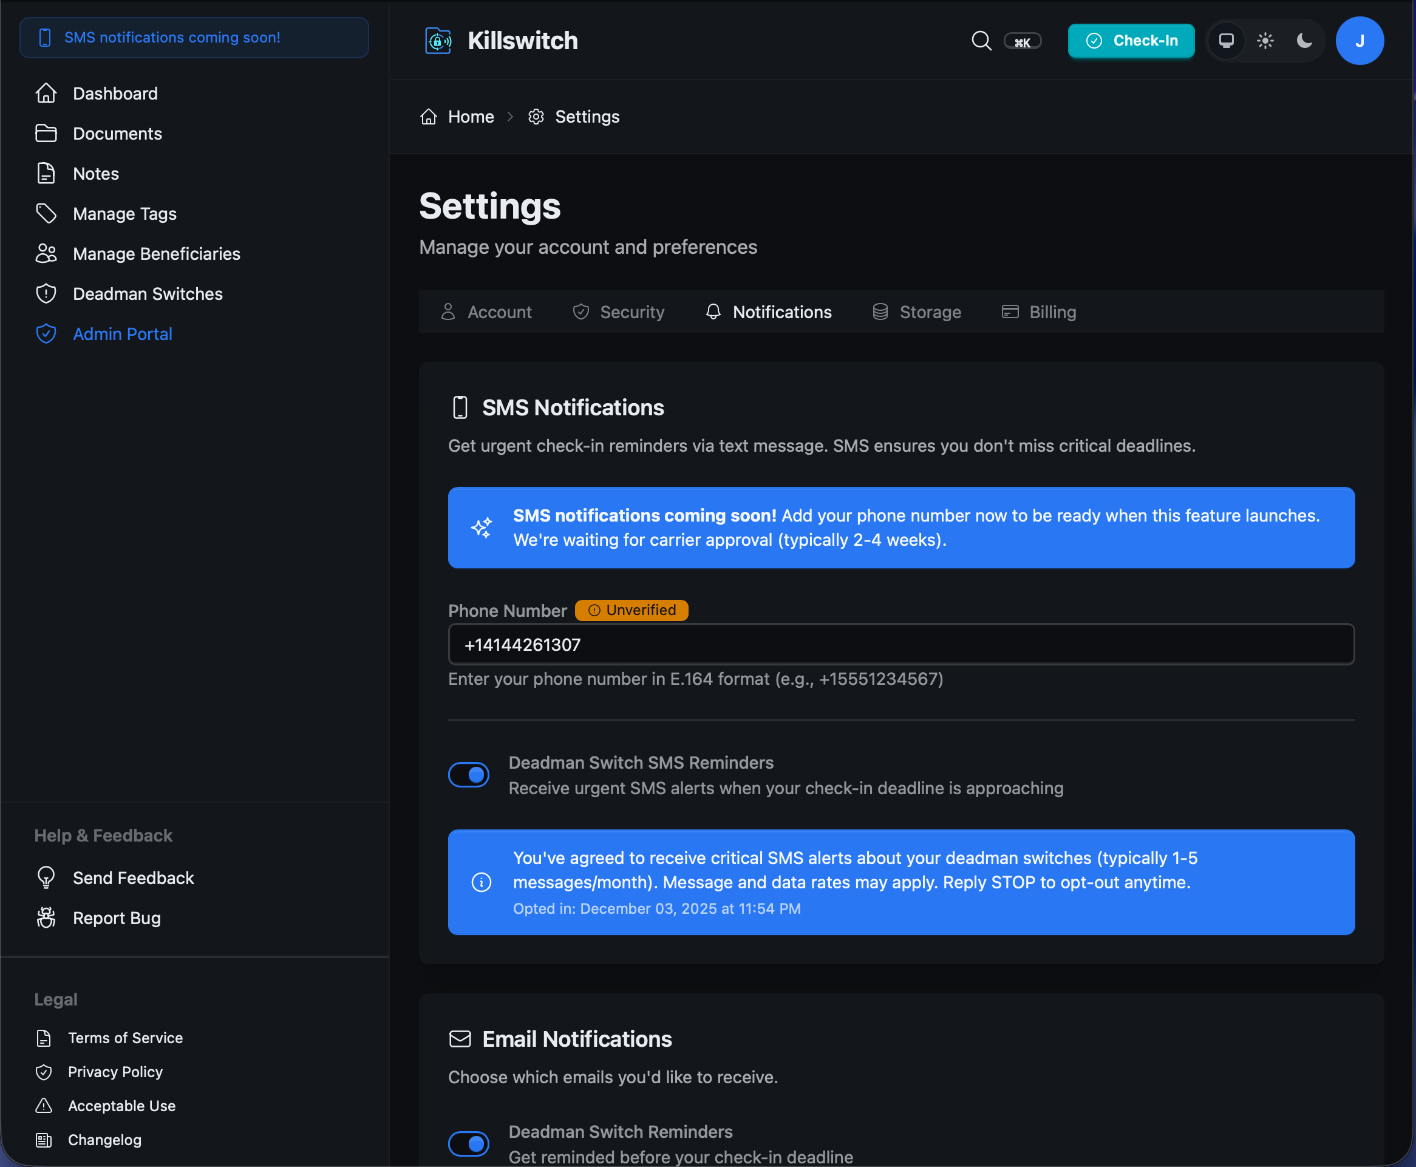Image resolution: width=1416 pixels, height=1167 pixels.
Task: Switch to light theme sun icon
Action: tap(1265, 40)
